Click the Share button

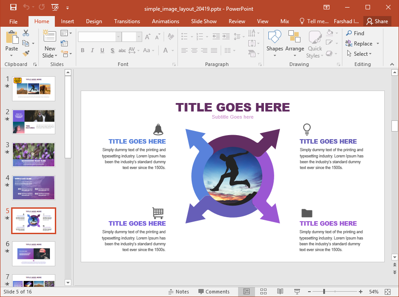(377, 21)
